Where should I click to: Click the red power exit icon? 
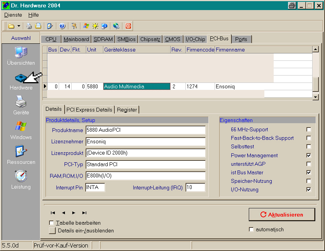[128, 26]
